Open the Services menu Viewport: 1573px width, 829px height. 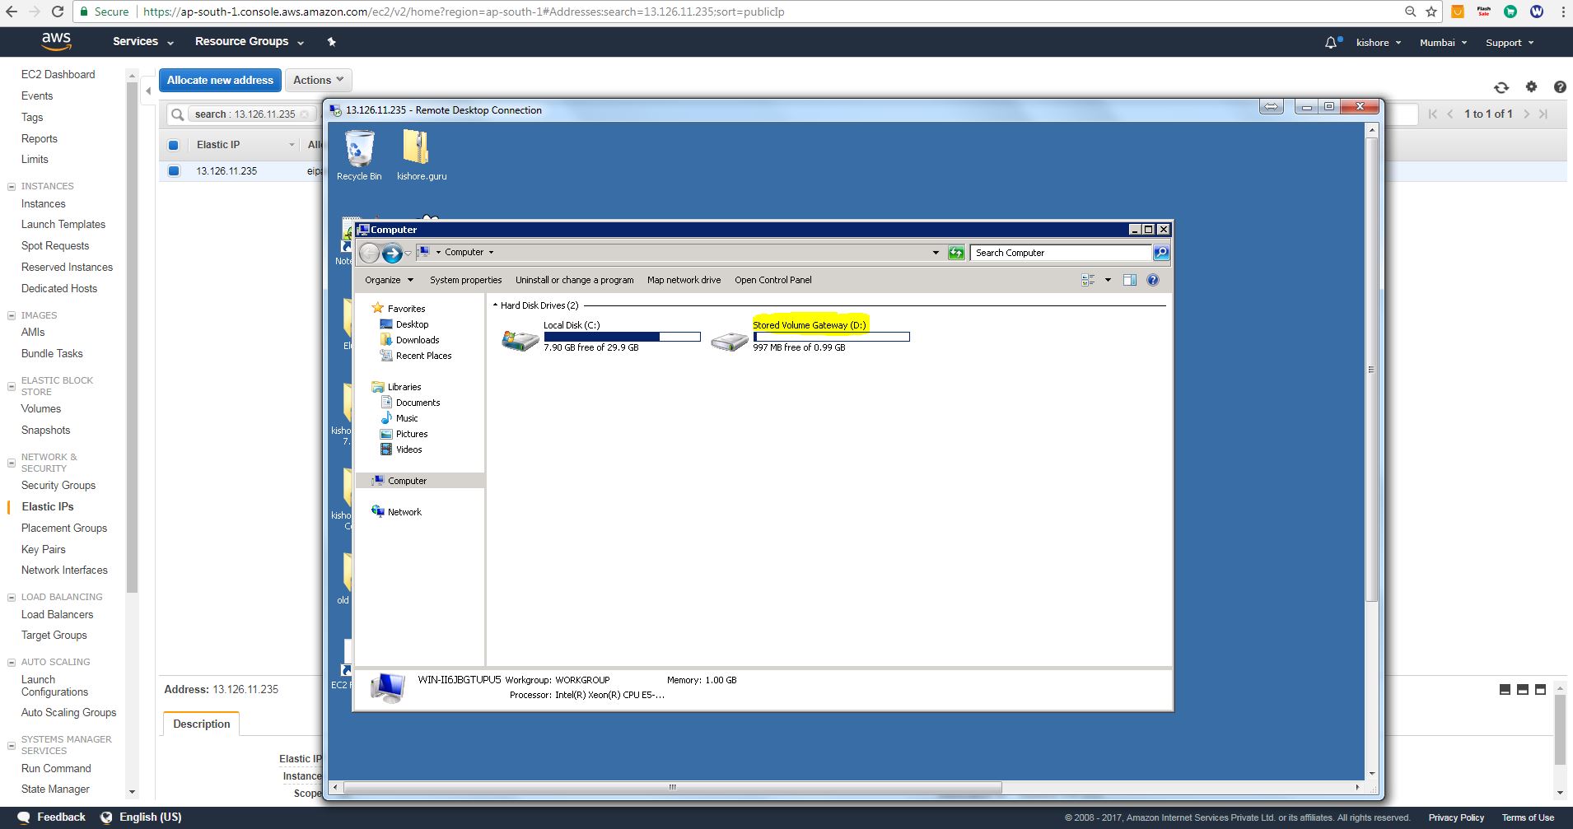click(142, 41)
